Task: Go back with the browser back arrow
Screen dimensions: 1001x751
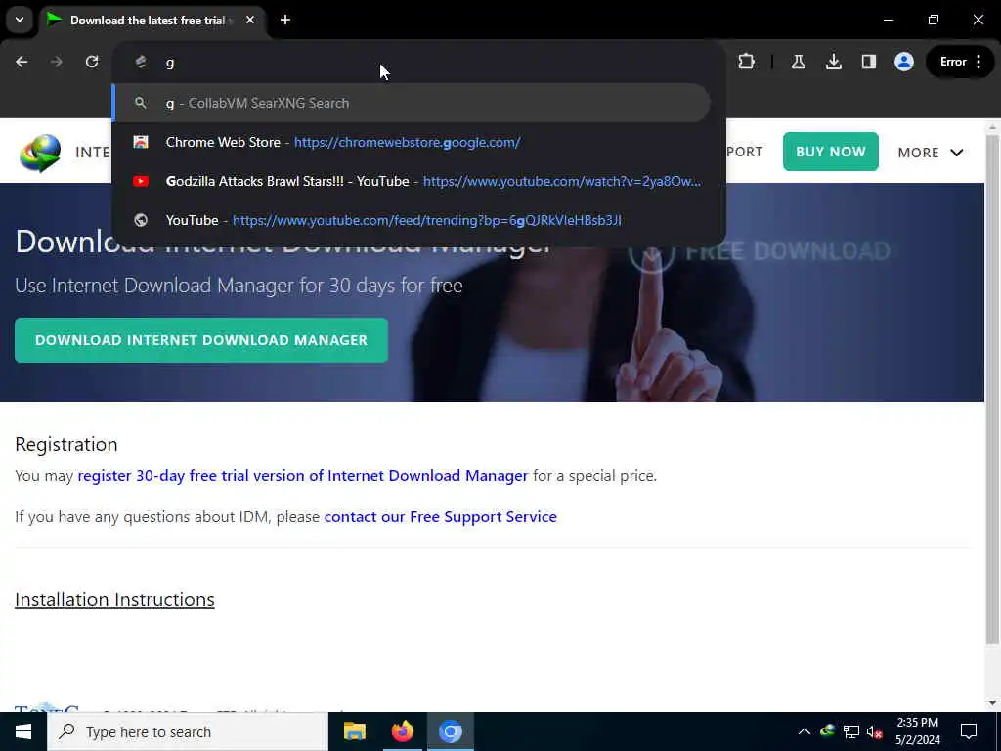Action: (x=22, y=62)
